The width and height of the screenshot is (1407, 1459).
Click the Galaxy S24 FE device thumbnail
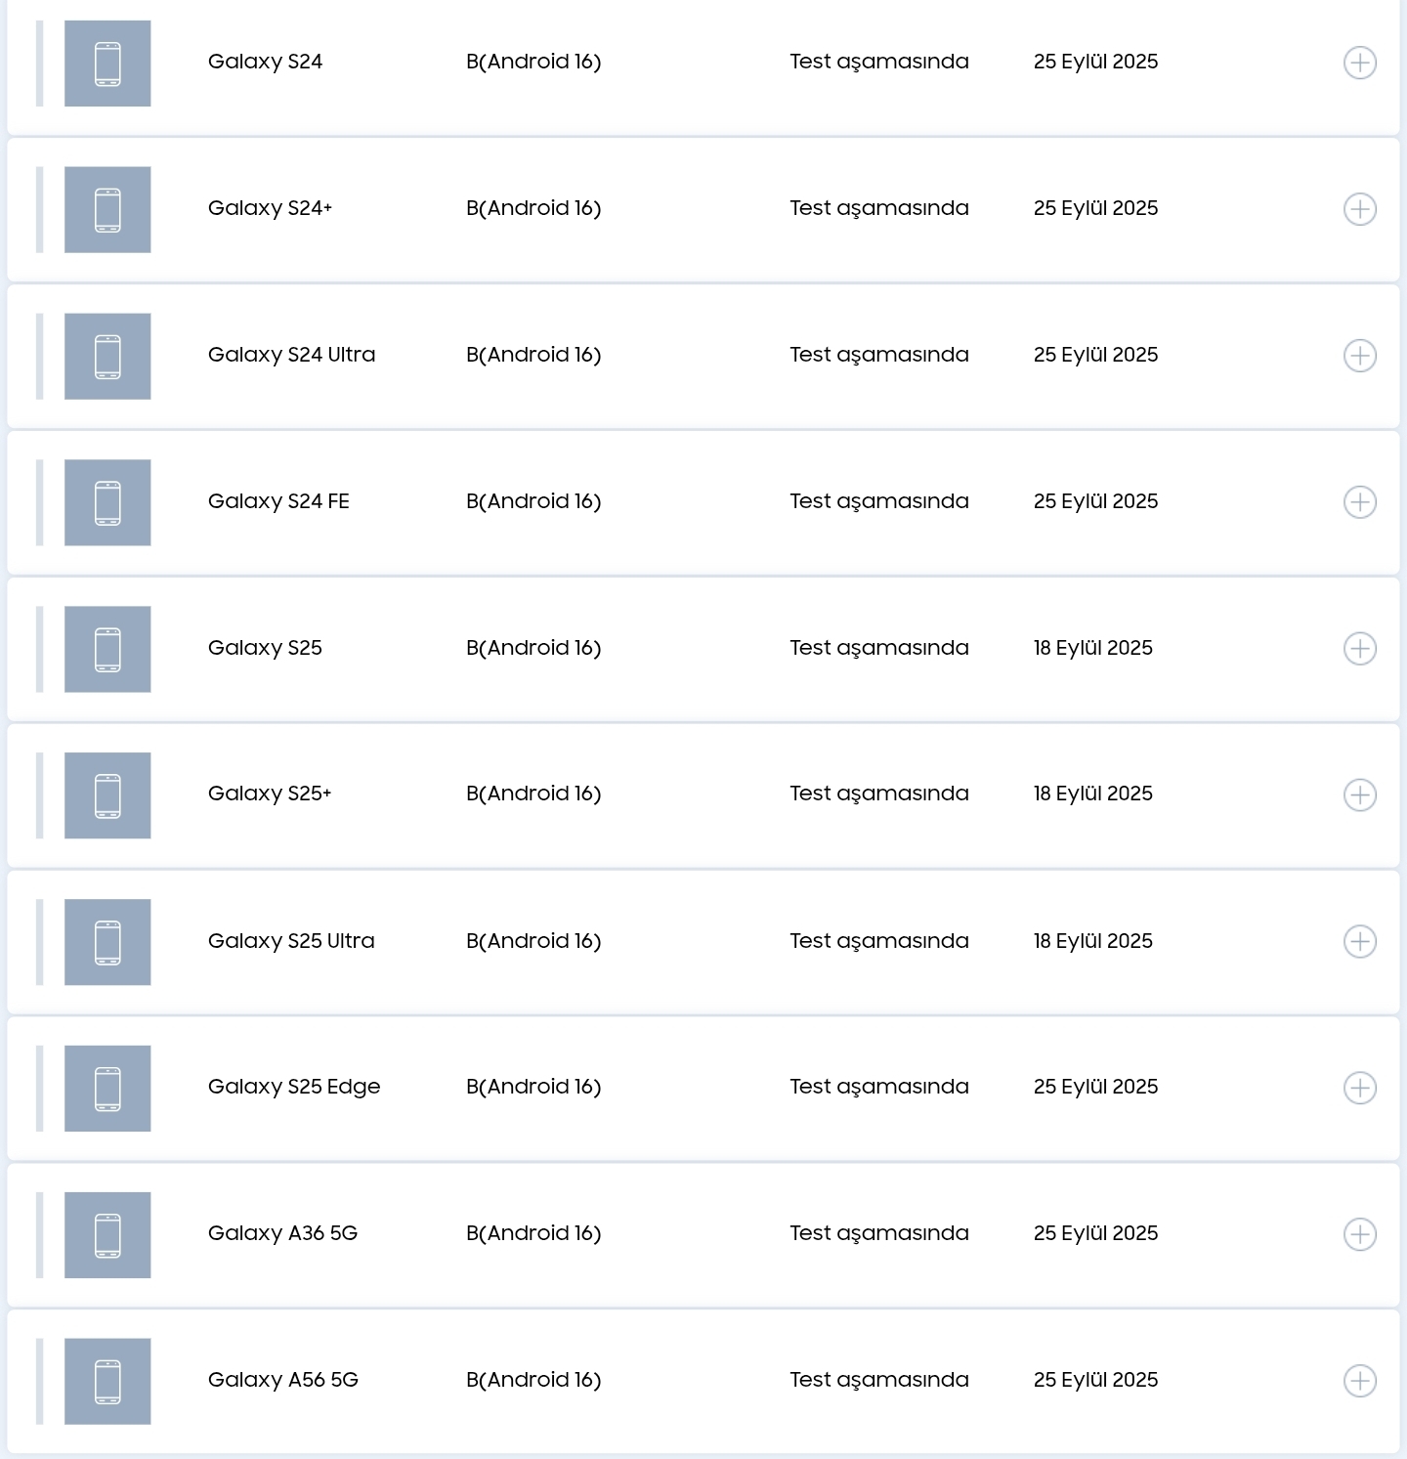click(107, 503)
